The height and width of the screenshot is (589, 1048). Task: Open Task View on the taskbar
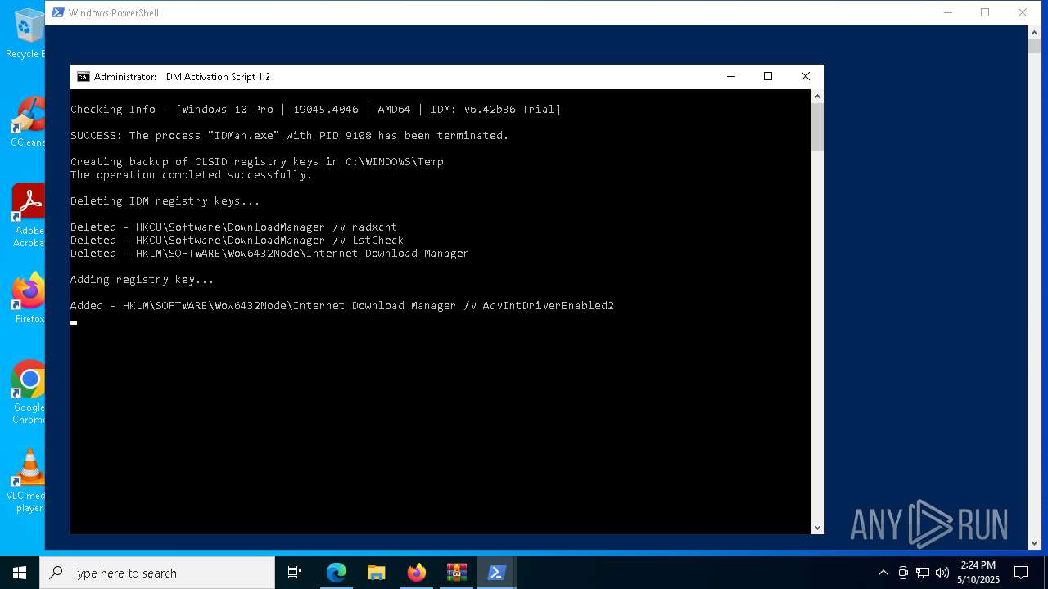click(x=295, y=573)
